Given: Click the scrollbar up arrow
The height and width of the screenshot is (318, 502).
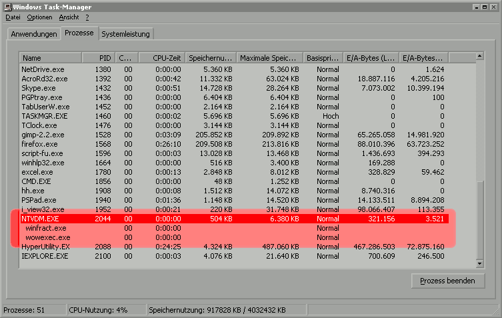Looking at the screenshot, I should [479, 57].
